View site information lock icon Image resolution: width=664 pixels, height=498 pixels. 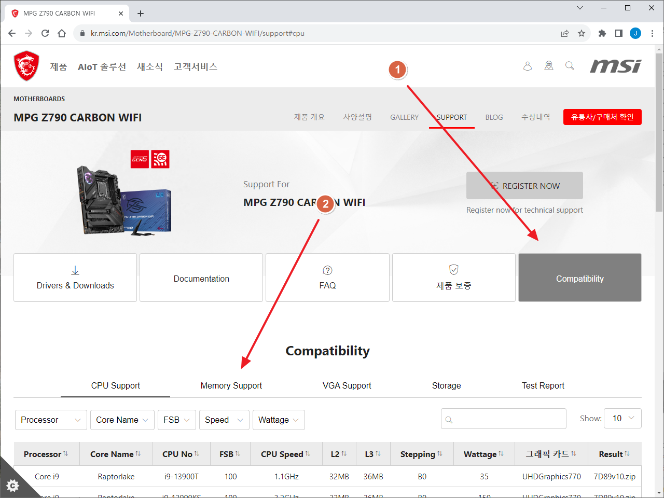(82, 33)
